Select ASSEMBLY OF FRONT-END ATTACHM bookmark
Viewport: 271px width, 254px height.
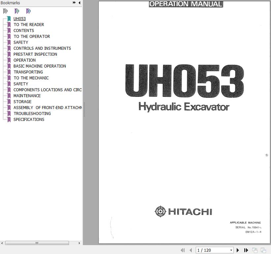[48, 108]
